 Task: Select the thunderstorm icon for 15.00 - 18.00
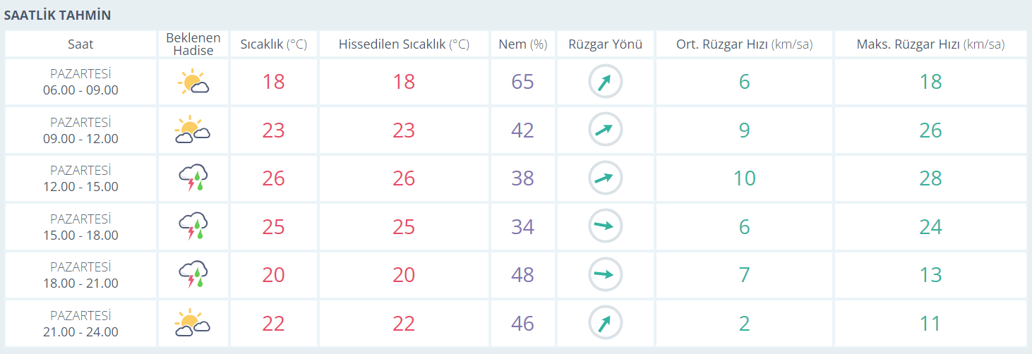tap(193, 226)
